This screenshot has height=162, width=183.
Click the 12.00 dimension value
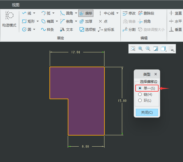tap(76, 52)
